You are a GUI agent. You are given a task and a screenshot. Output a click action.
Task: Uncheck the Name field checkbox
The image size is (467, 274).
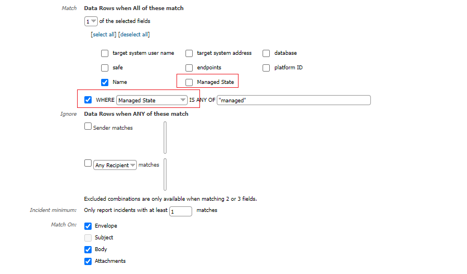pyautogui.click(x=104, y=82)
